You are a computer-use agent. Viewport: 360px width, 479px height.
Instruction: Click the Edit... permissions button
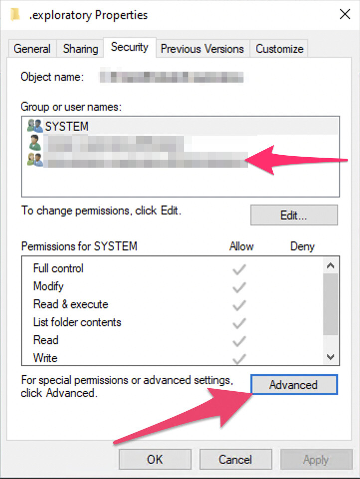click(294, 215)
